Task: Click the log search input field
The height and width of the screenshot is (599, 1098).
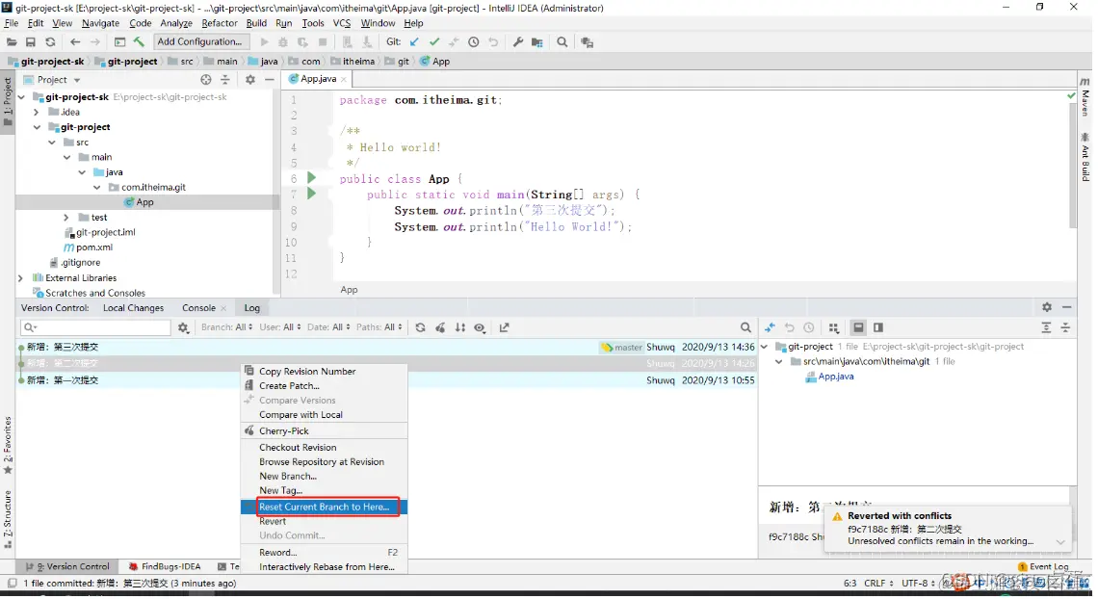Action: click(96, 327)
